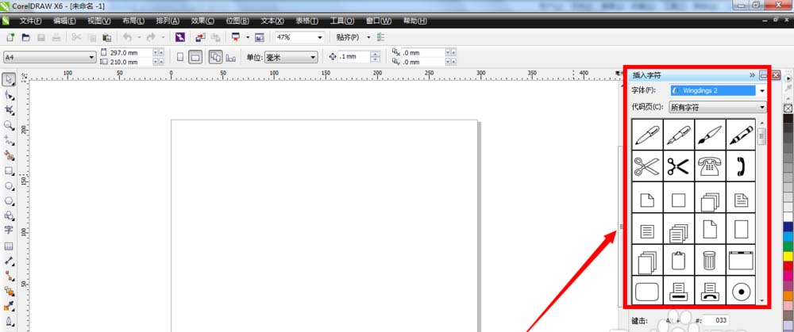The image size is (794, 332).
Task: Switch page to Landscape orientation
Action: [x=195, y=57]
